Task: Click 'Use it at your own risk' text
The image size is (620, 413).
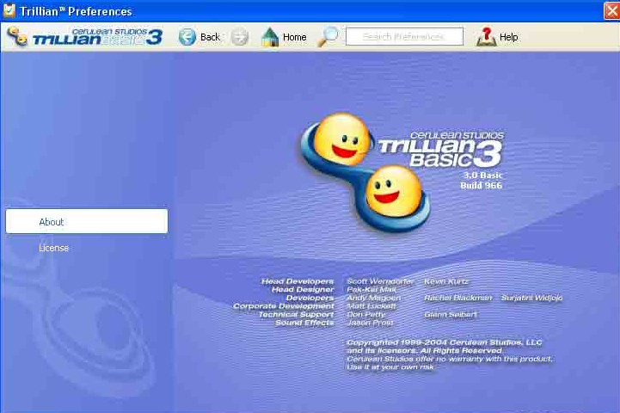Action: 390,367
